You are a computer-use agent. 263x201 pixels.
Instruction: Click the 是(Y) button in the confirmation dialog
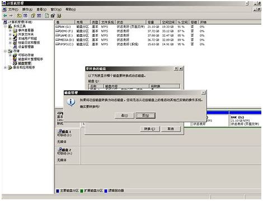[x=124, y=116]
